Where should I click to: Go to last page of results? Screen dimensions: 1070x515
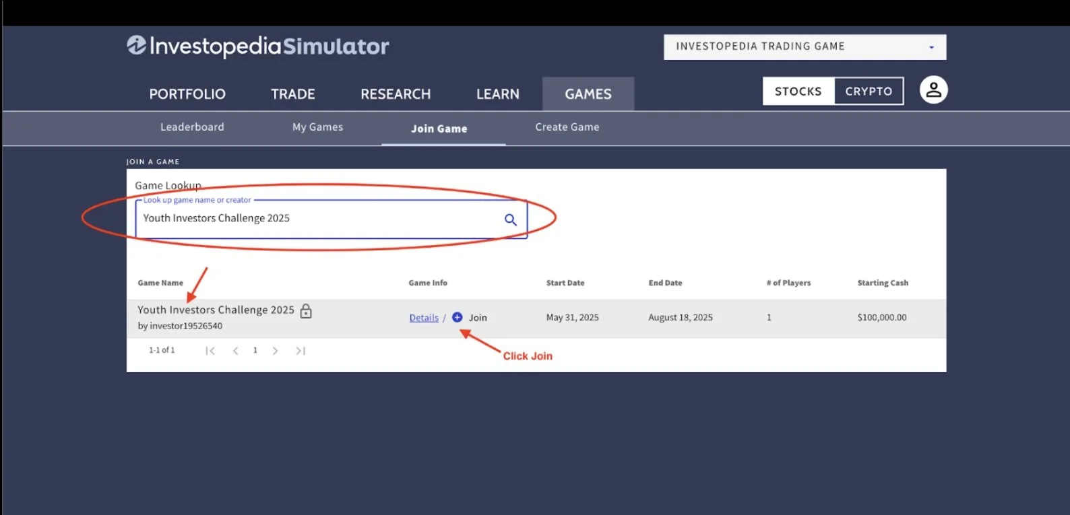[301, 351]
